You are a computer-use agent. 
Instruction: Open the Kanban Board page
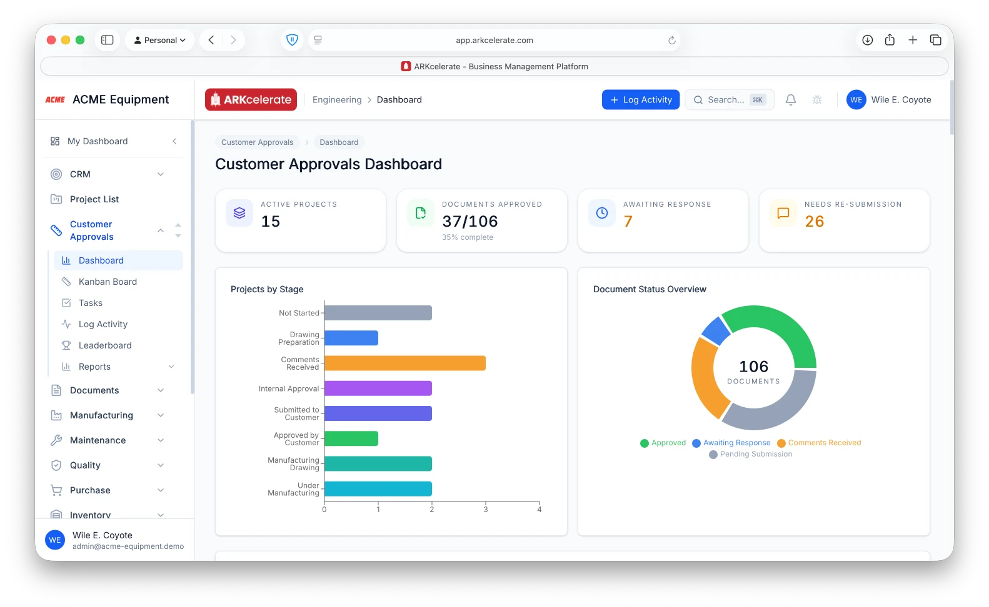tap(118, 282)
